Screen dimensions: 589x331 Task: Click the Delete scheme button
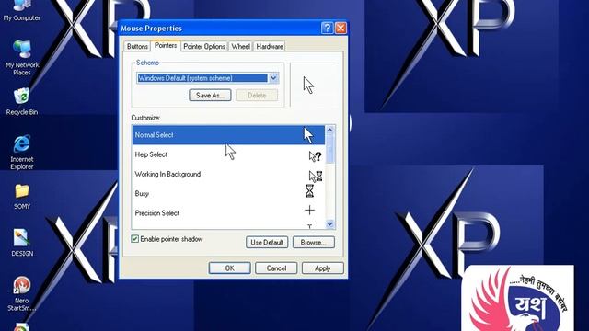[x=257, y=96]
